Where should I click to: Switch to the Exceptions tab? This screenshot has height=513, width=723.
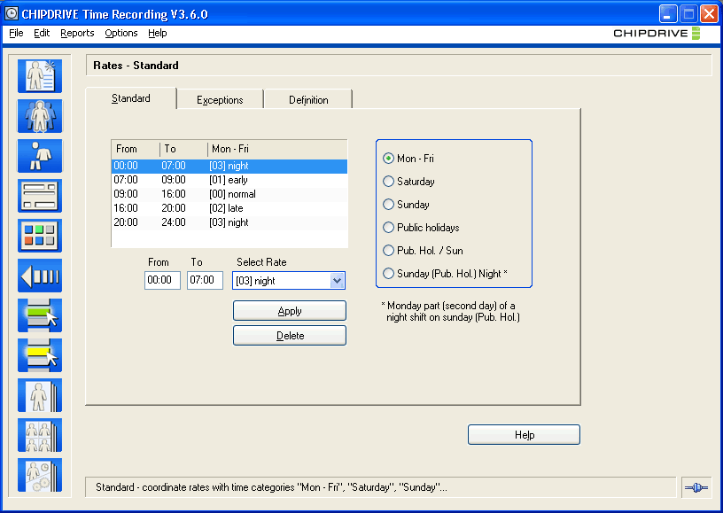click(220, 99)
